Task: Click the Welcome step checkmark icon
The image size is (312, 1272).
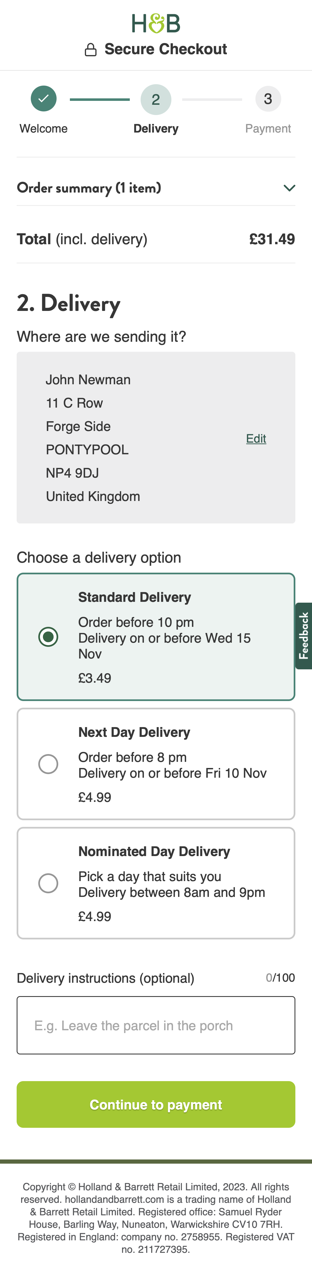Action: (43, 99)
